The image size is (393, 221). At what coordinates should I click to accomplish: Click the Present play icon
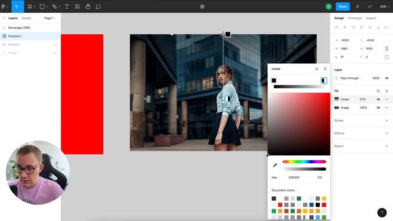tap(357, 7)
